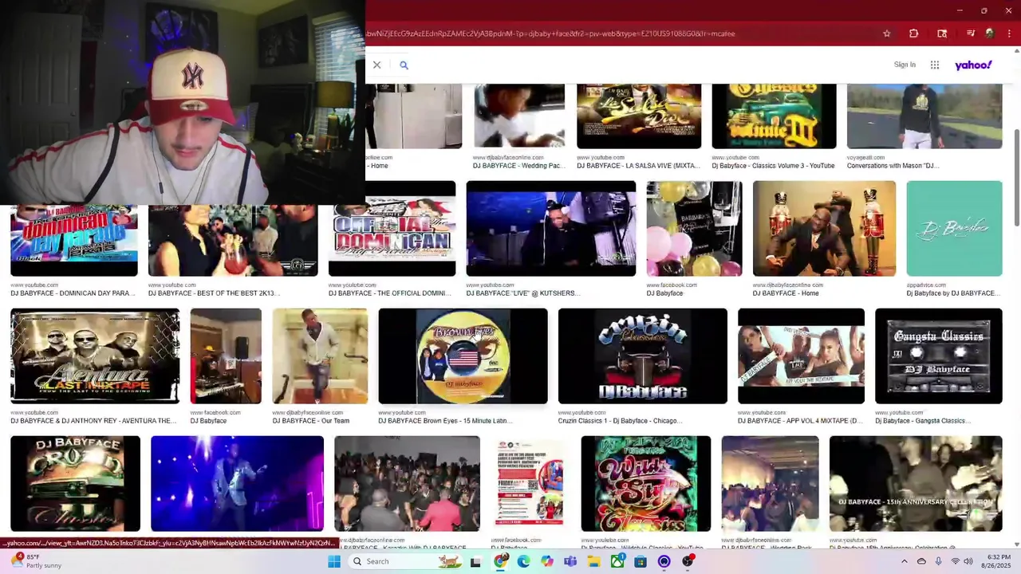Show hidden system tray icons
Viewport: 1021px width, 574px height.
click(904, 561)
